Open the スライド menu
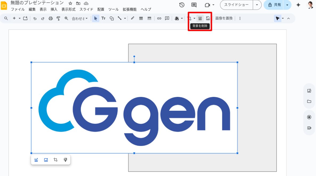The width and height of the screenshot is (316, 176). pyautogui.click(x=86, y=10)
